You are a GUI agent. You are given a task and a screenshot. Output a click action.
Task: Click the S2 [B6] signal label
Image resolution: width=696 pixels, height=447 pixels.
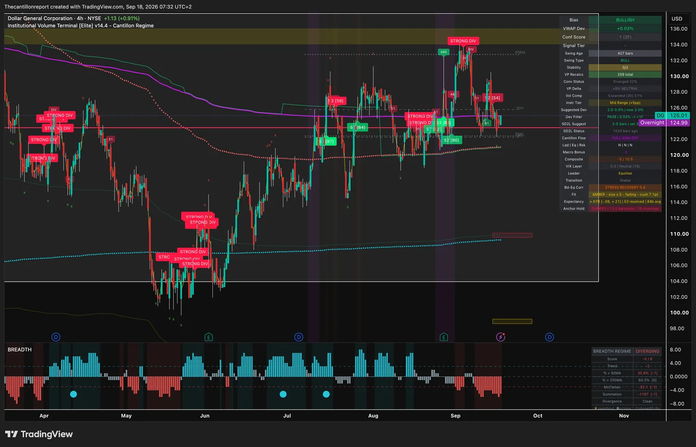[x=451, y=140]
